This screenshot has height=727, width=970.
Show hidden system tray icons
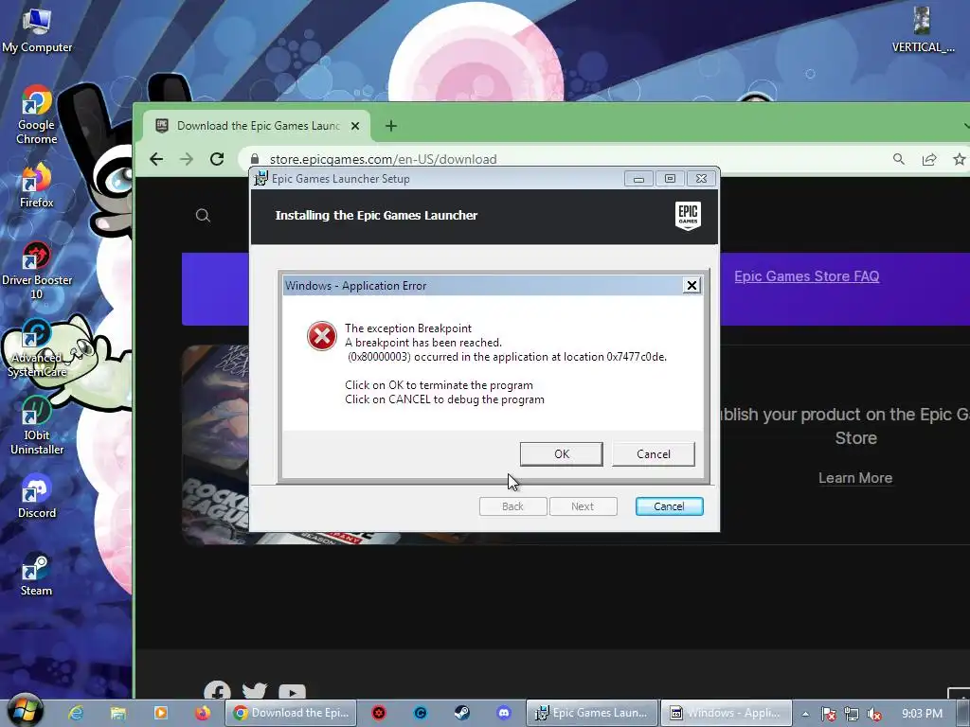[x=805, y=714]
